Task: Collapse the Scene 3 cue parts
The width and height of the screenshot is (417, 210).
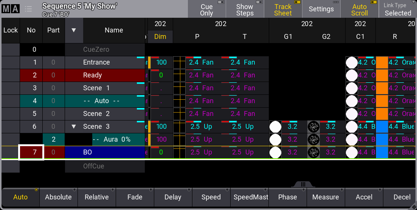Action: pyautogui.click(x=74, y=127)
